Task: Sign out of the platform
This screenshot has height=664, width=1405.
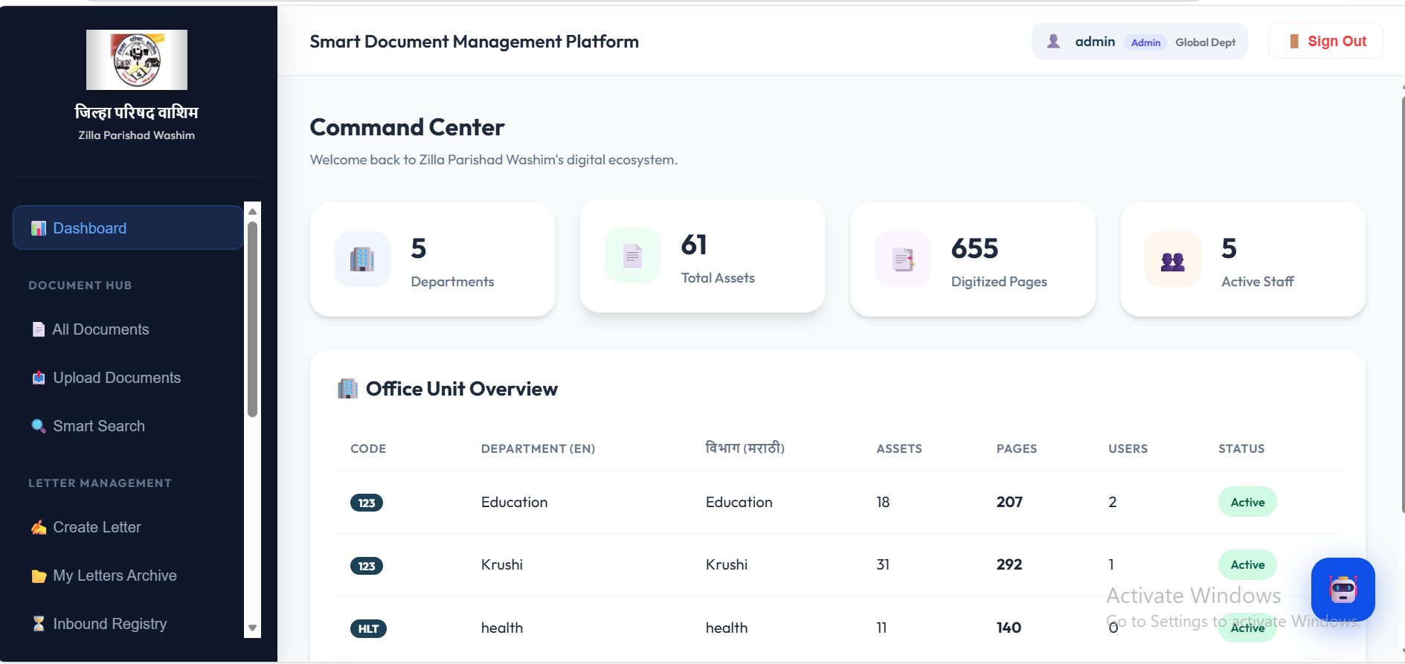Action: pos(1325,41)
